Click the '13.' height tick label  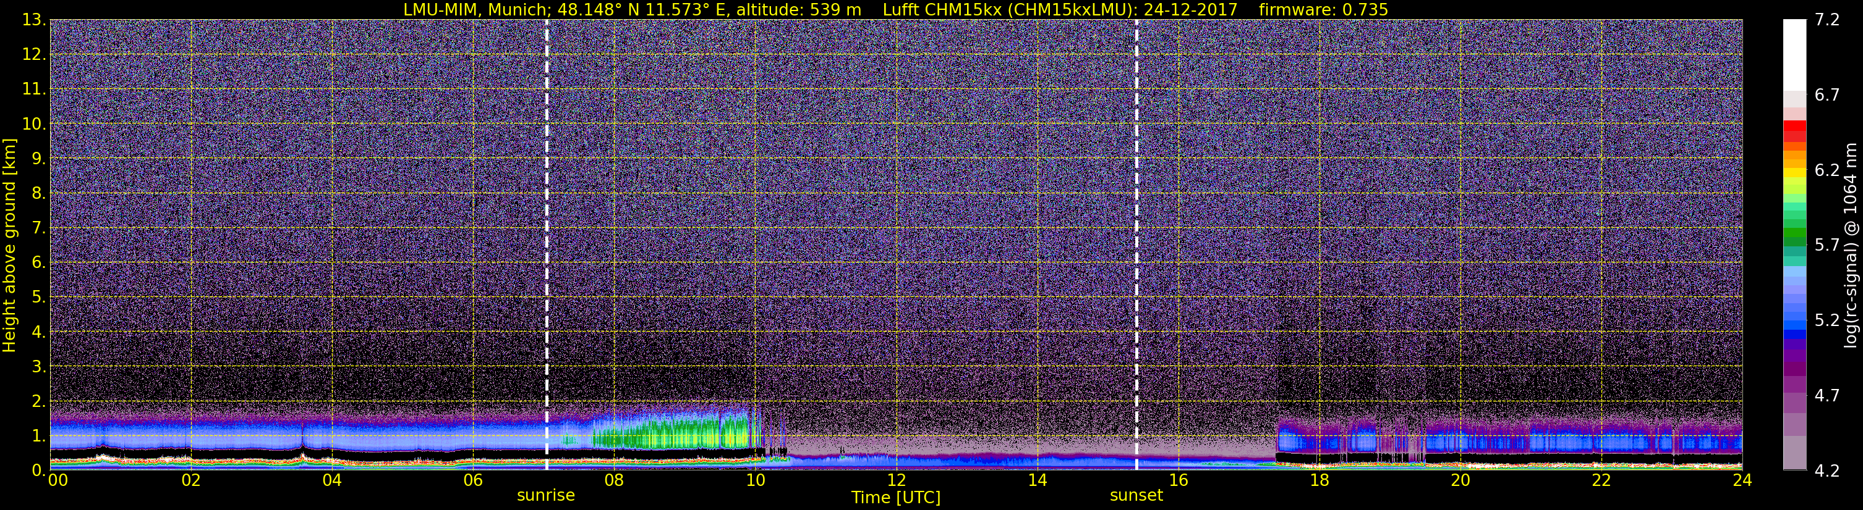(x=33, y=20)
